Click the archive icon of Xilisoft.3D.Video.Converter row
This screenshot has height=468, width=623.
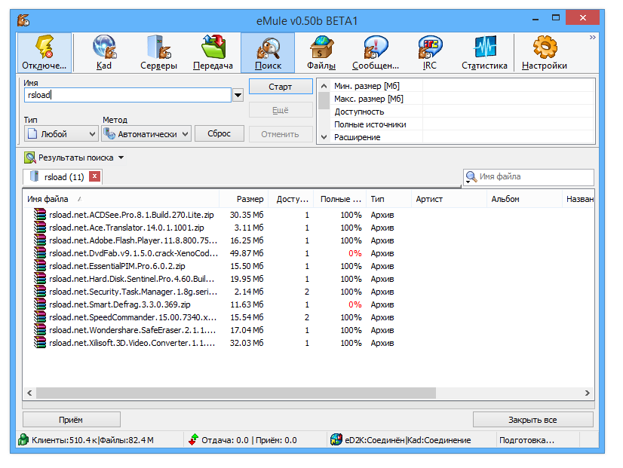point(40,343)
